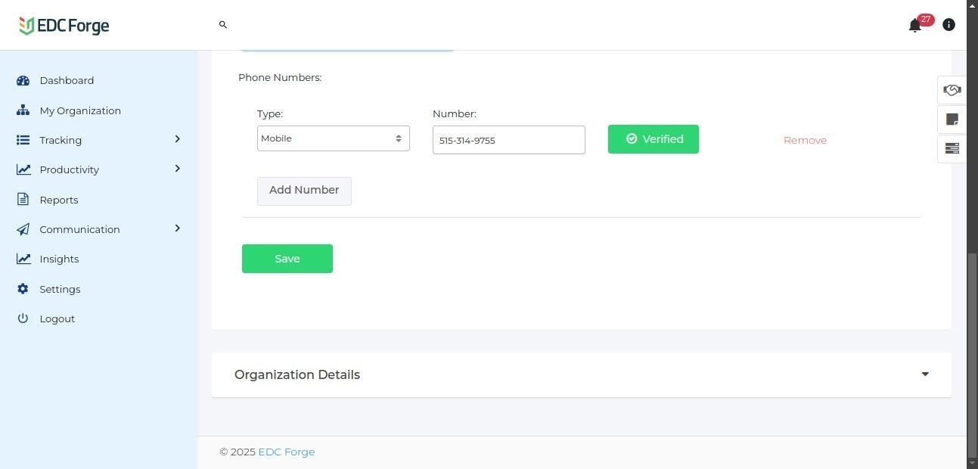
Task: Open My Organization from the sidebar
Action: coord(79,110)
